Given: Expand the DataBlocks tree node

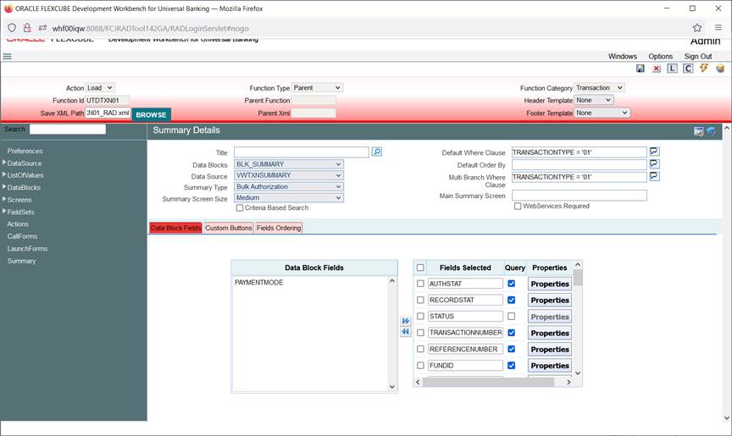Looking at the screenshot, I should click(x=4, y=187).
